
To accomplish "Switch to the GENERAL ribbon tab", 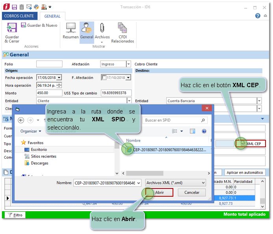I will 52,16.
